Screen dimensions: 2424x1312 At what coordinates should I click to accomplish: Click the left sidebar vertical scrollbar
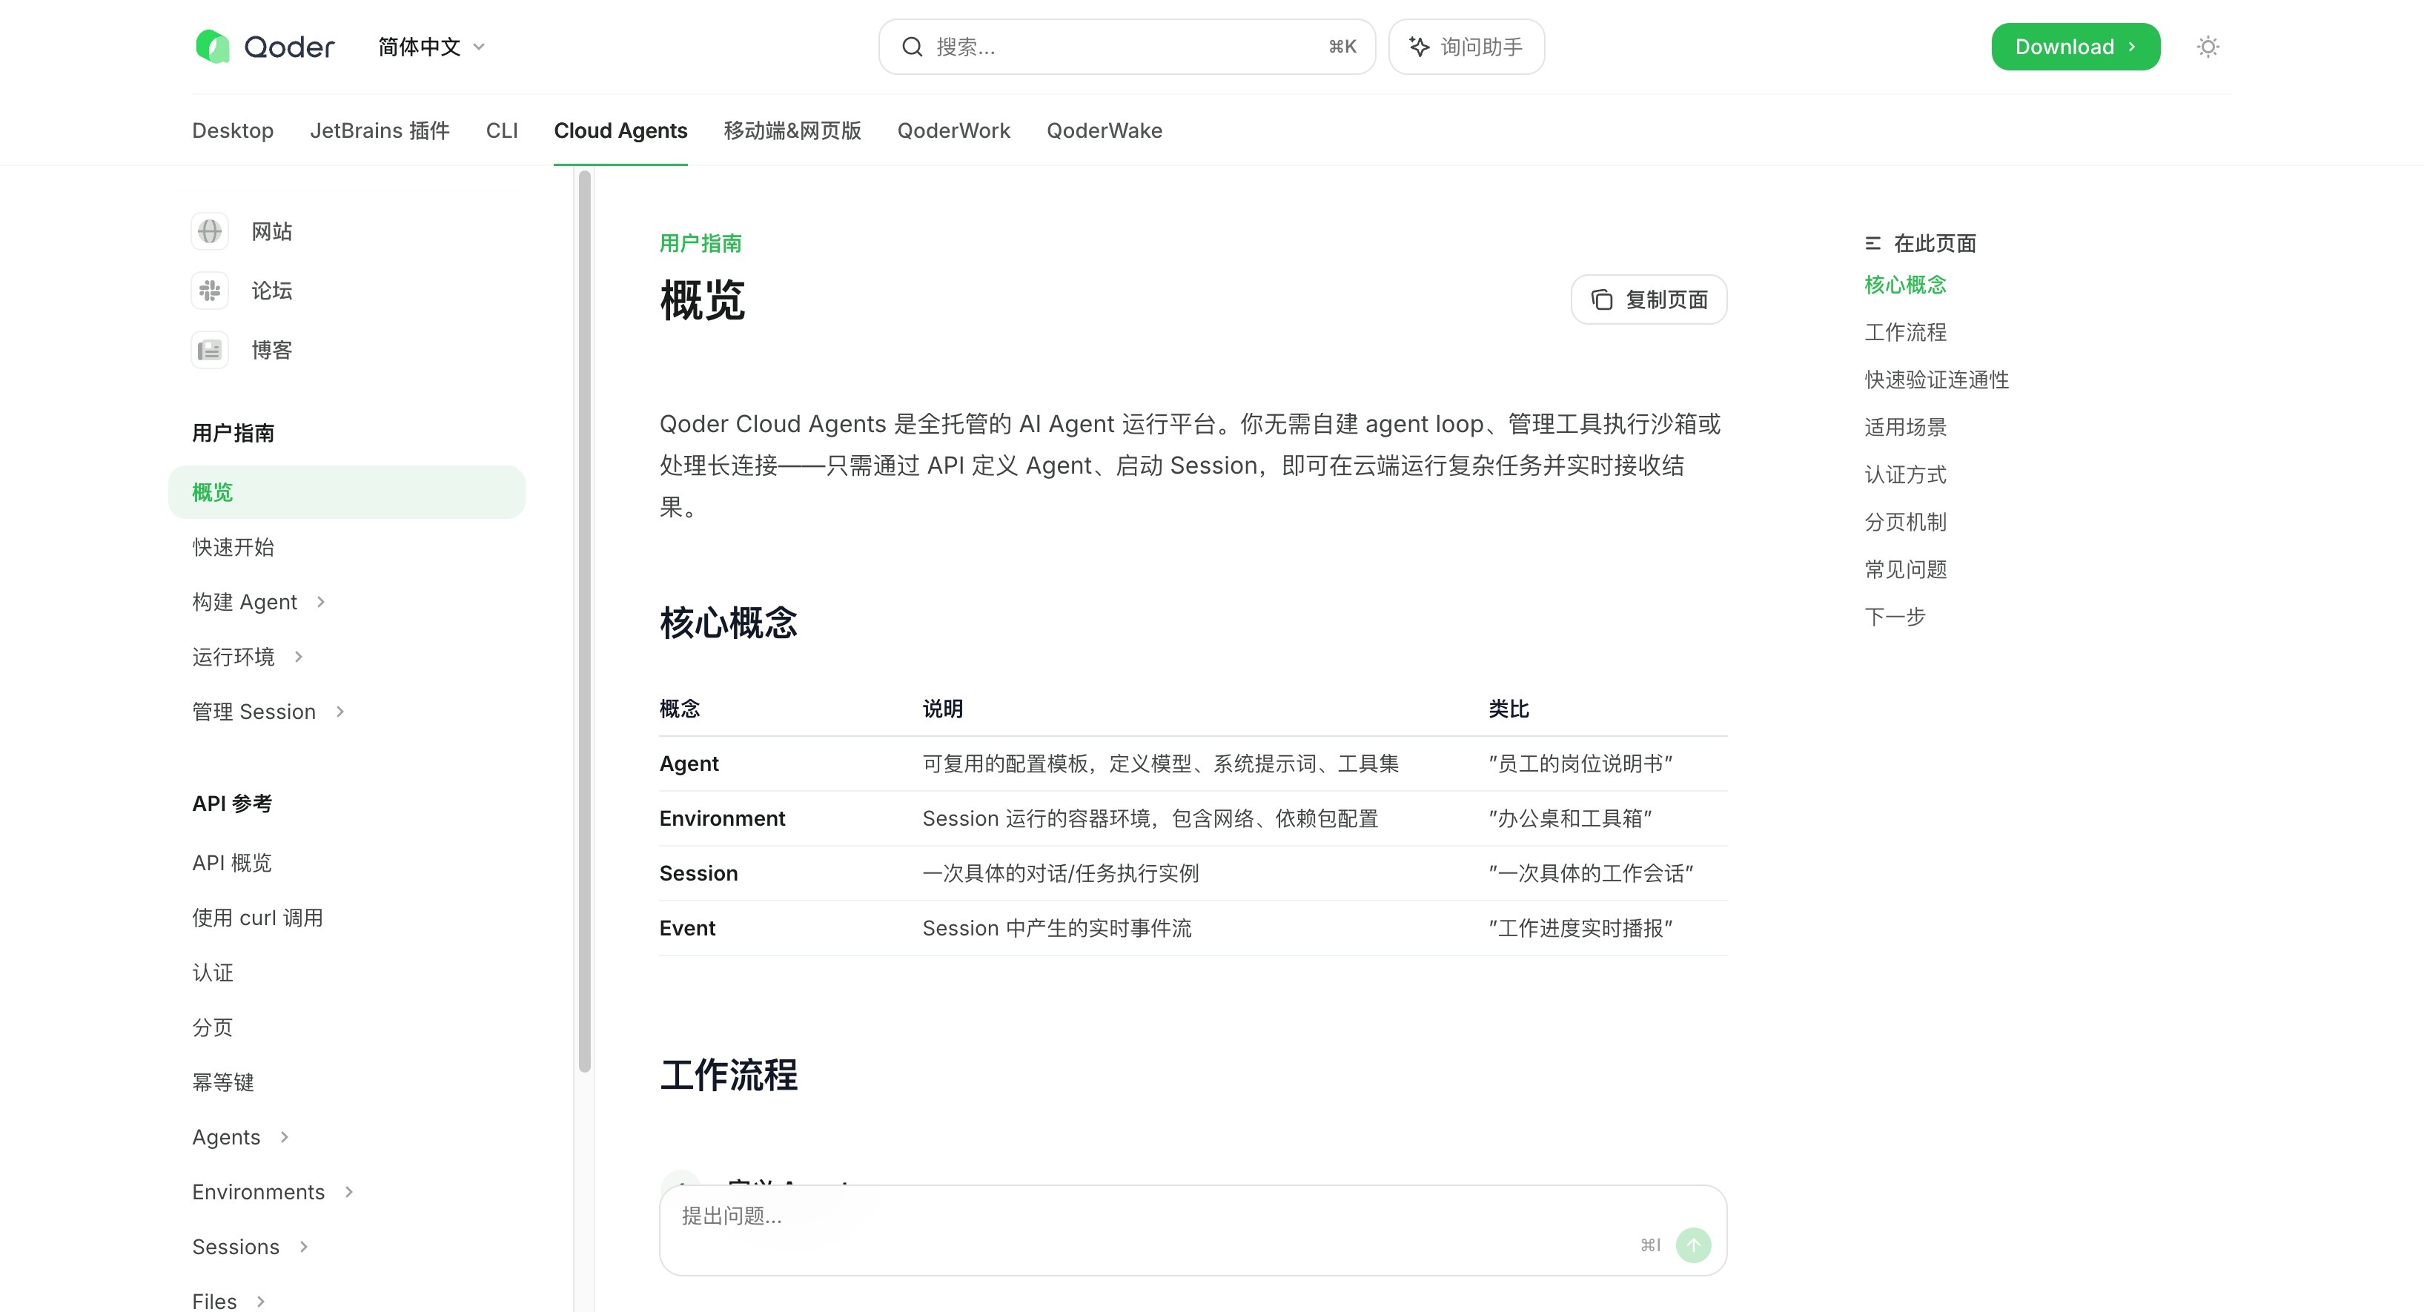584,621
